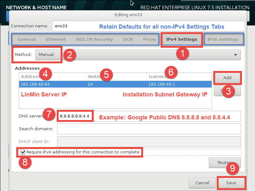Switch to the General tab

click(x=26, y=39)
